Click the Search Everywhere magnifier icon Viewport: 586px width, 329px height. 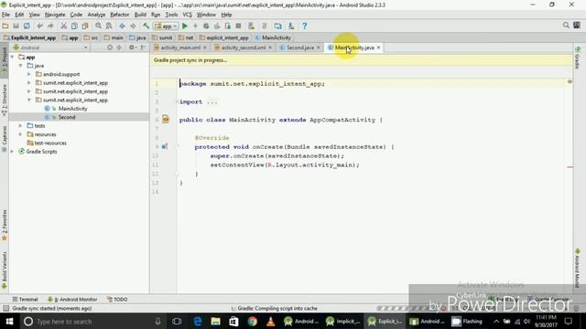566,26
